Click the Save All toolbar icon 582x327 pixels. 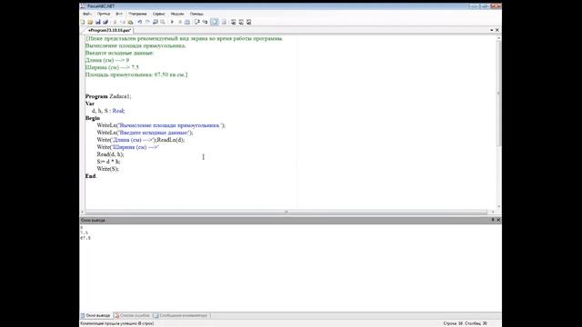coord(105,22)
